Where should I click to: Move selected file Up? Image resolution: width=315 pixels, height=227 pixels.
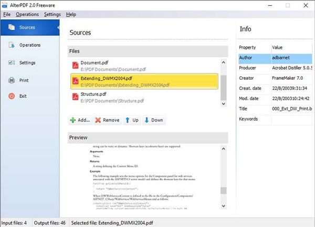132,120
